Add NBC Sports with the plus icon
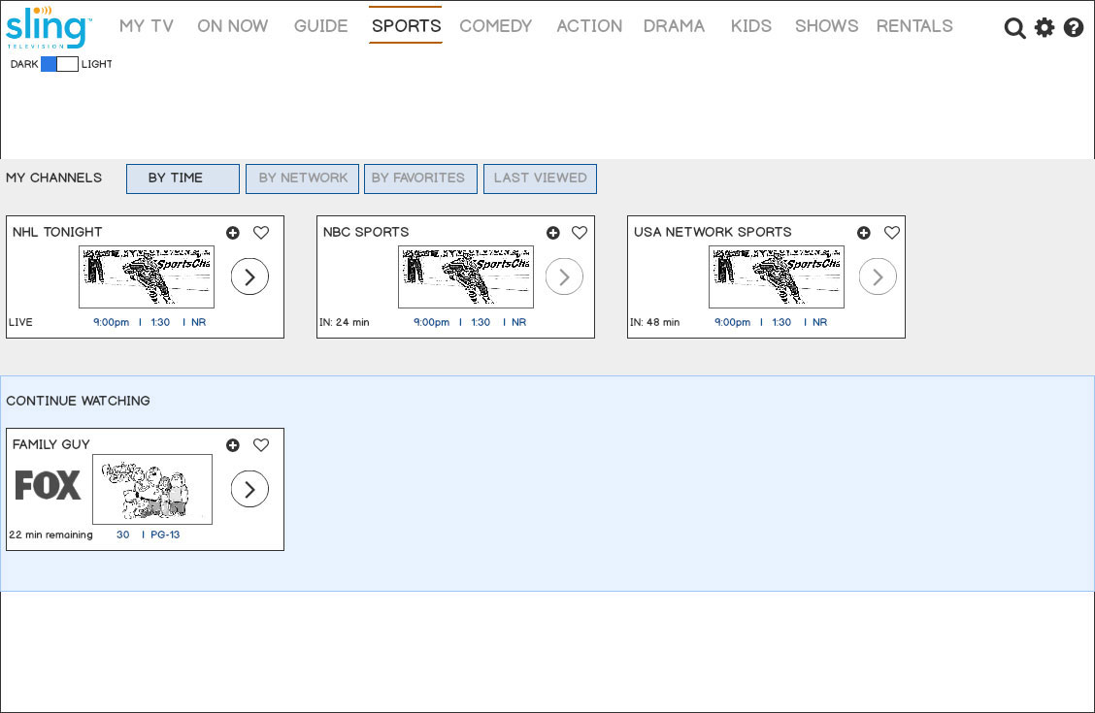This screenshot has width=1095, height=713. tap(553, 233)
